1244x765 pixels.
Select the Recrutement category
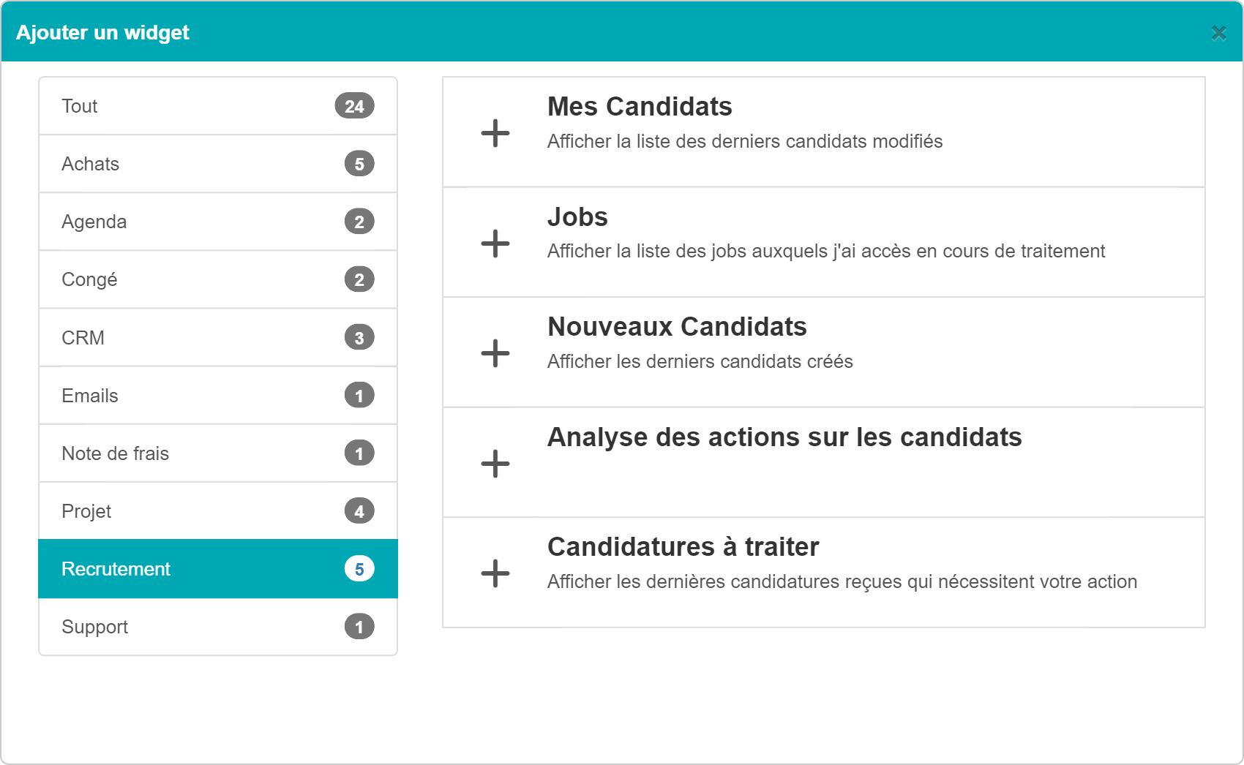coord(218,569)
